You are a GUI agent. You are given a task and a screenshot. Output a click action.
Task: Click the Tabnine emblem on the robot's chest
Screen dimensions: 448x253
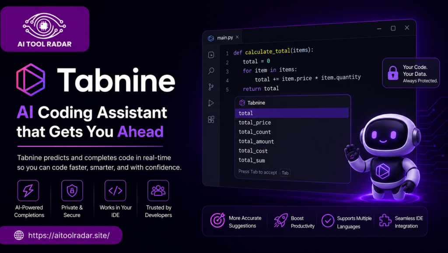382,172
